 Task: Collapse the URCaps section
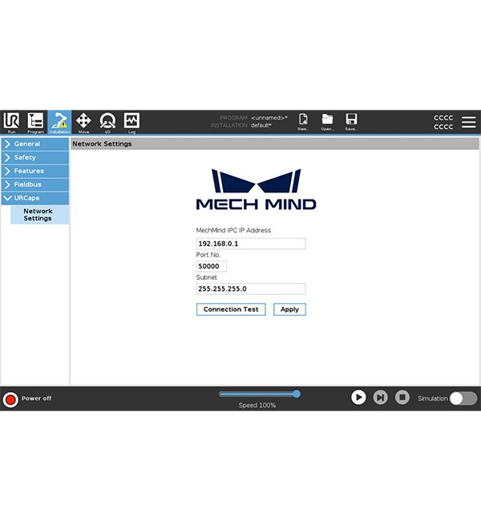[x=35, y=198]
